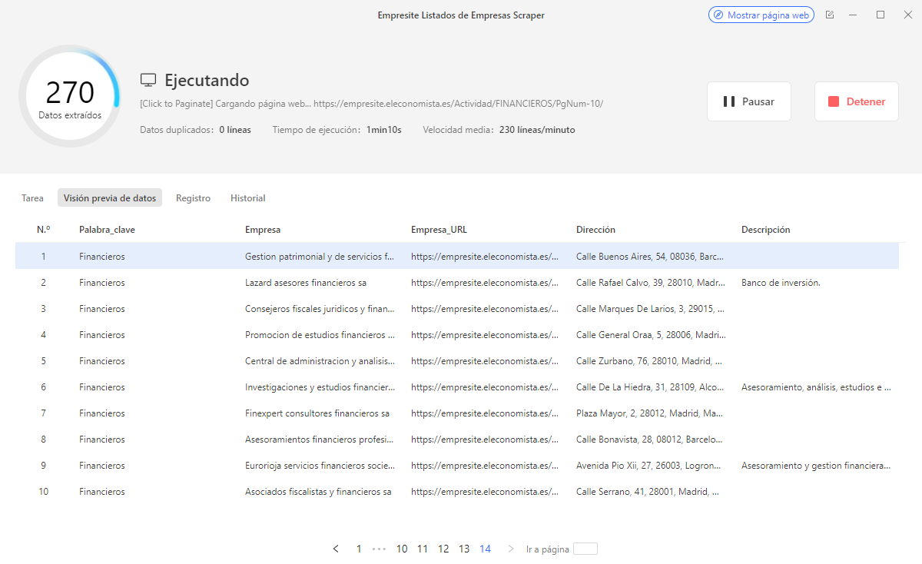Click the Avenida Pio Xii, 27 address
Screen dimensions: 922x564
(x=650, y=466)
